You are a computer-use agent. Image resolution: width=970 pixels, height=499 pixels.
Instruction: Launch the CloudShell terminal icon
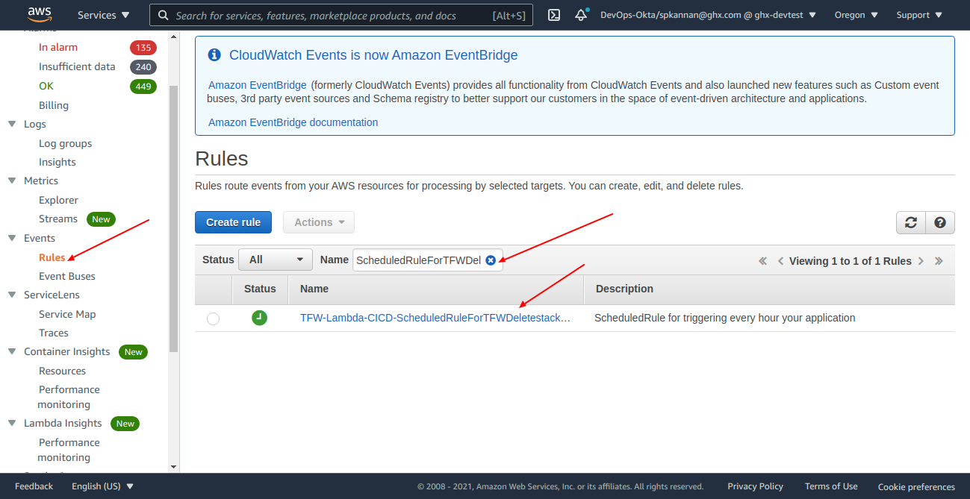554,15
